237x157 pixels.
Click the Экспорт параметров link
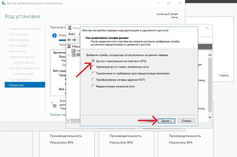[58, 115]
